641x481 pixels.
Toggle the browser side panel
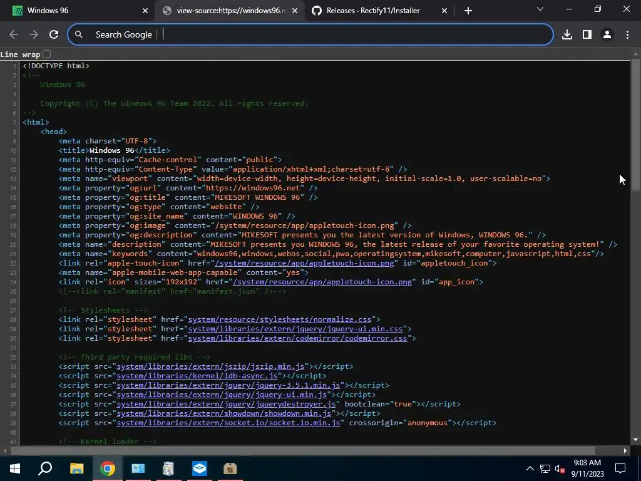pyautogui.click(x=587, y=35)
